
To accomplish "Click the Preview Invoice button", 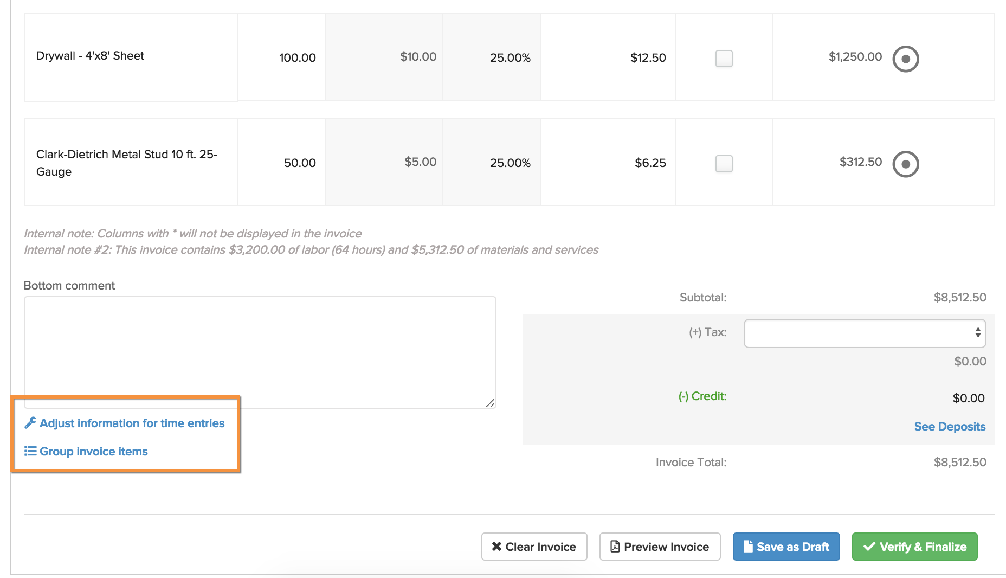I will point(660,547).
